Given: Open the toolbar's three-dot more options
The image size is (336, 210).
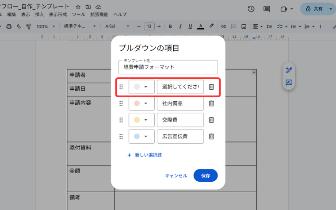Looking at the screenshot, I should (x=321, y=27).
